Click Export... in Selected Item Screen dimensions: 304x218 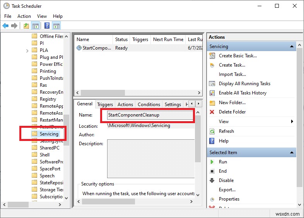227,190
